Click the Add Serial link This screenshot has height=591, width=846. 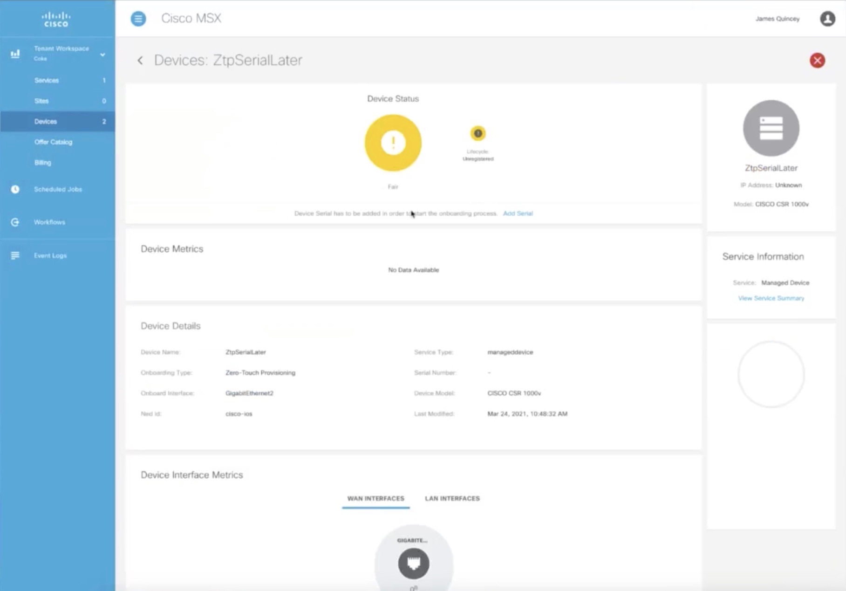pyautogui.click(x=518, y=213)
